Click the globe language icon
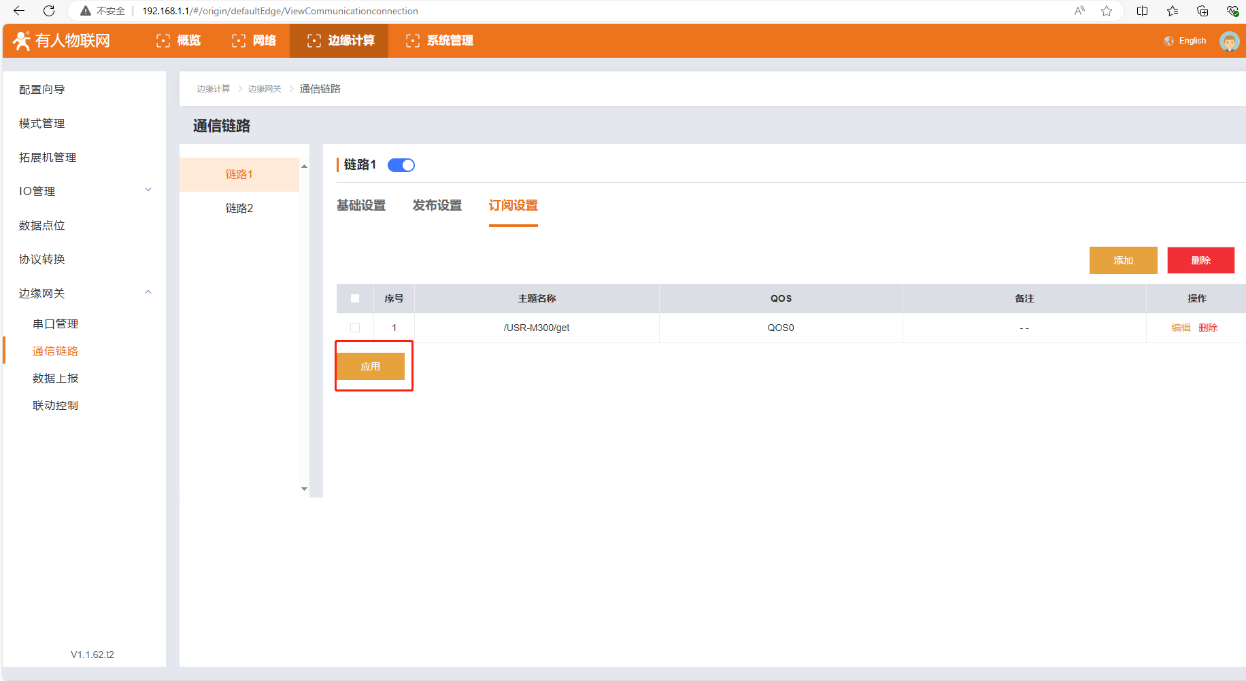This screenshot has height=681, width=1246. pyautogui.click(x=1168, y=41)
